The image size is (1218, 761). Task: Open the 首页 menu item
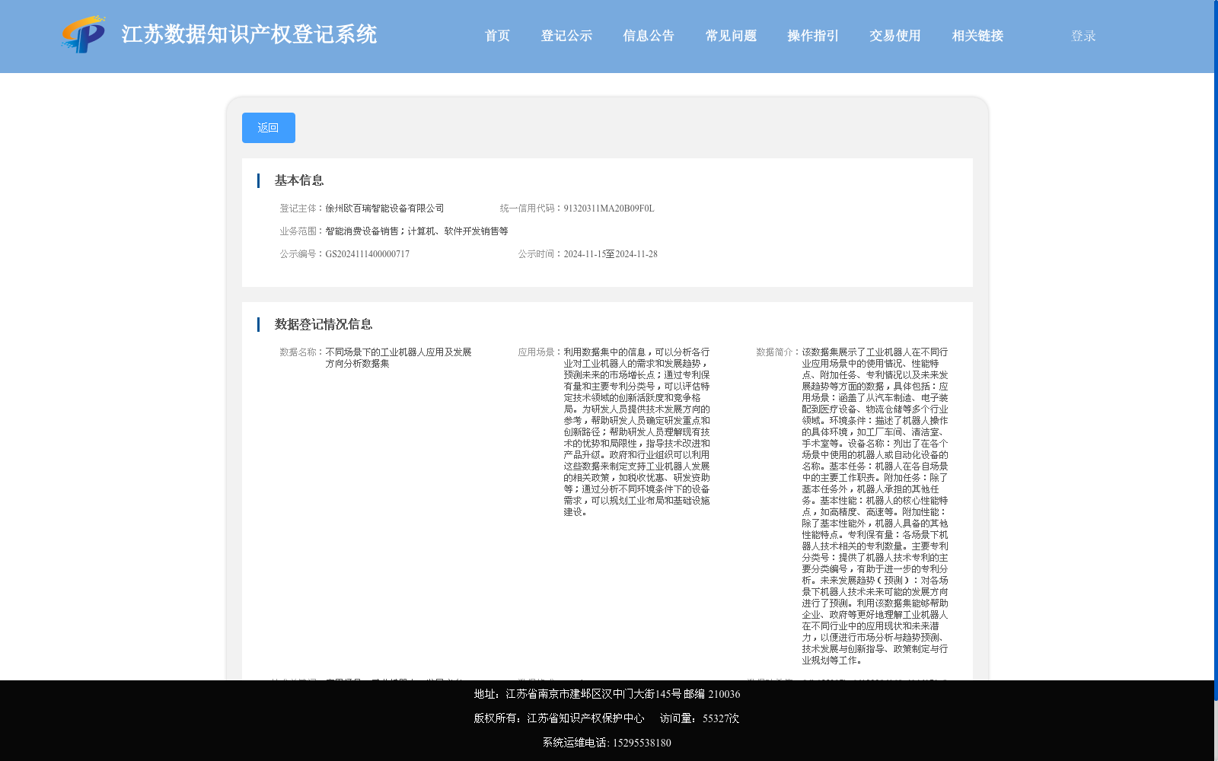tap(497, 36)
